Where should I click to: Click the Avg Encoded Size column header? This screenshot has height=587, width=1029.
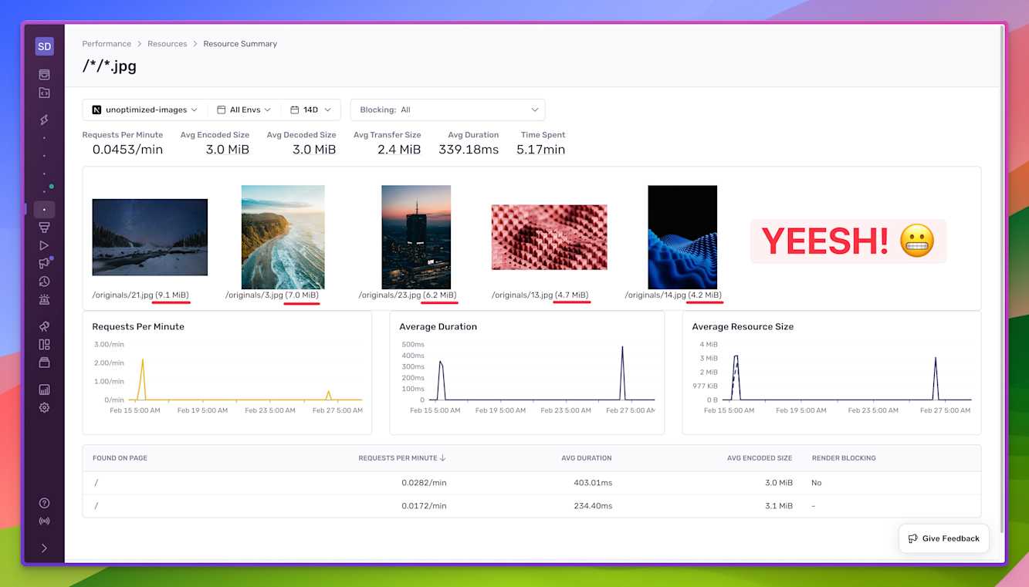(x=760, y=458)
